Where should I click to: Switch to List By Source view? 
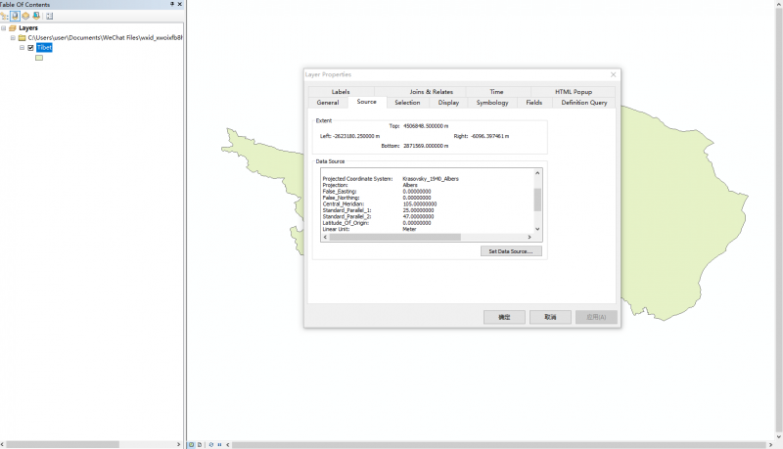[x=15, y=16]
